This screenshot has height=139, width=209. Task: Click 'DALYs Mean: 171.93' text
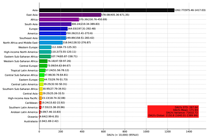coord(185,110)
